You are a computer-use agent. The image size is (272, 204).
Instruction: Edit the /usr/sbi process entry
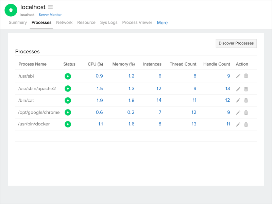(x=238, y=76)
